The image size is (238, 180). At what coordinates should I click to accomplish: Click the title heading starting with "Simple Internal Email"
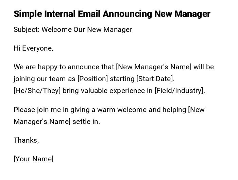tap(112, 14)
